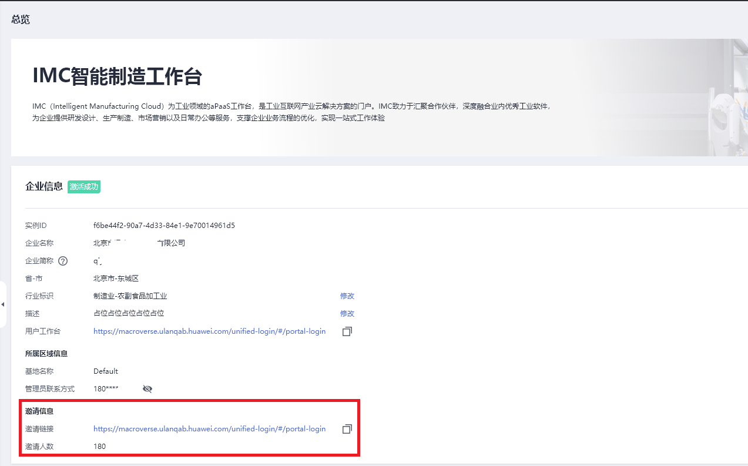Click the 激活成功 status badge
The width and height of the screenshot is (748, 466).
(x=84, y=187)
